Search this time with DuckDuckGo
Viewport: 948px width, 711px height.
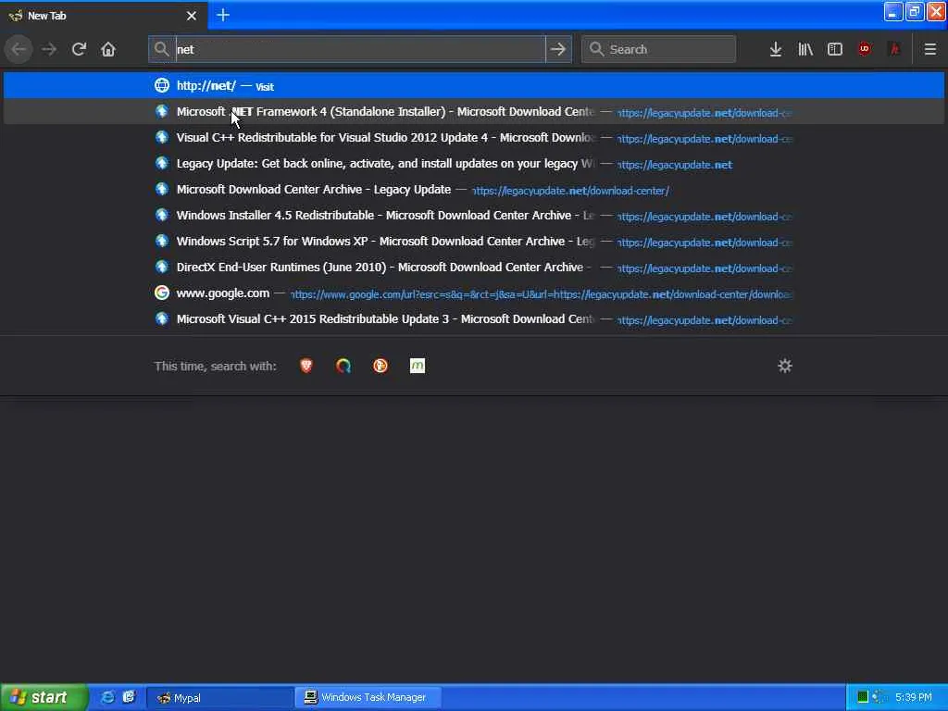(x=380, y=366)
